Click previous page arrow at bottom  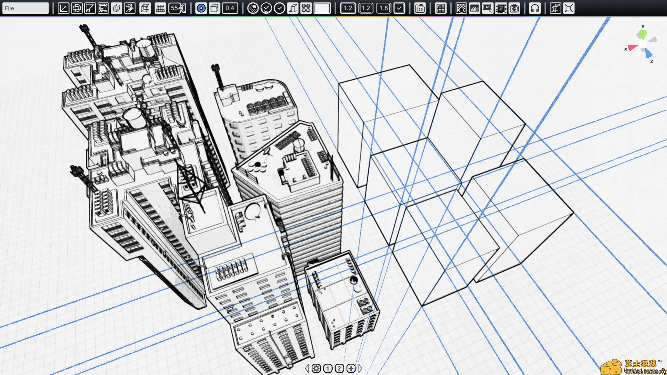(x=307, y=368)
